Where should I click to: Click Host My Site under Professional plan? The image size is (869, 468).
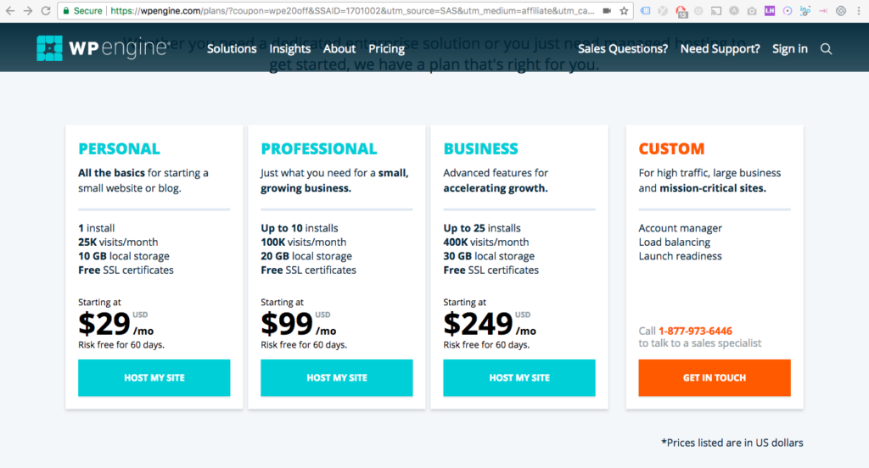tap(336, 378)
